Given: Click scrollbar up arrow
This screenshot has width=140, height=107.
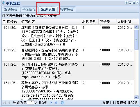Looking at the screenshot, I should tap(136, 27).
